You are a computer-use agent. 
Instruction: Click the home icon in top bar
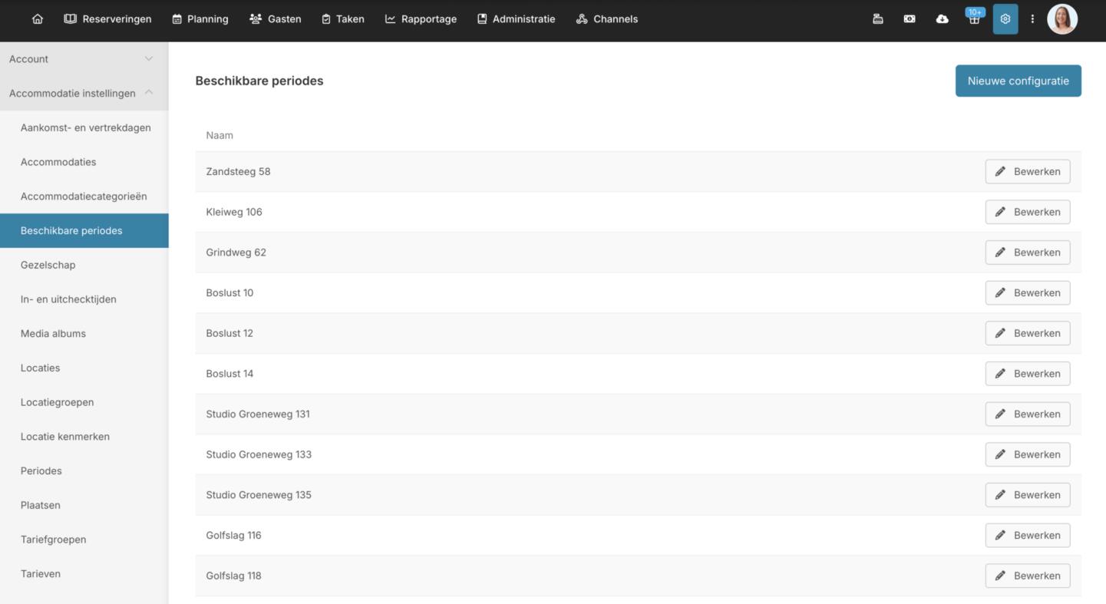pyautogui.click(x=37, y=19)
